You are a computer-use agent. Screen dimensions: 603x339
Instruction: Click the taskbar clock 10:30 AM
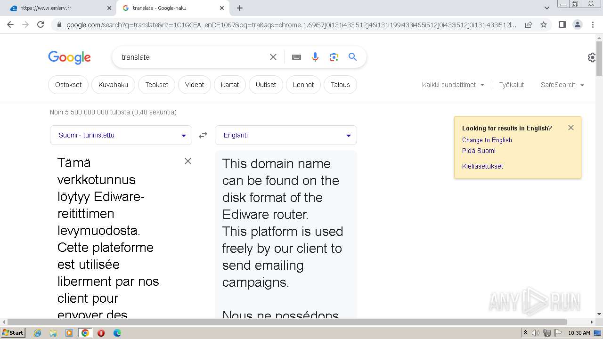[x=579, y=333]
